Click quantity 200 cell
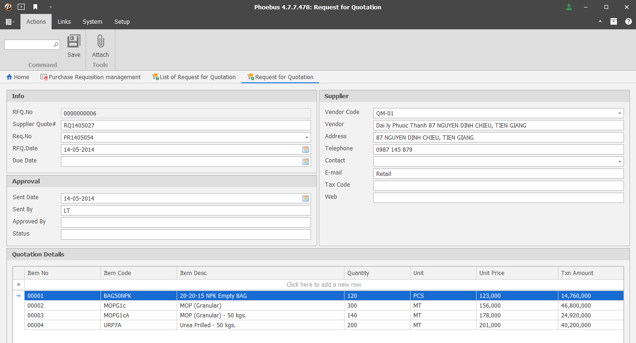Image resolution: width=636 pixels, height=343 pixels. [377, 325]
